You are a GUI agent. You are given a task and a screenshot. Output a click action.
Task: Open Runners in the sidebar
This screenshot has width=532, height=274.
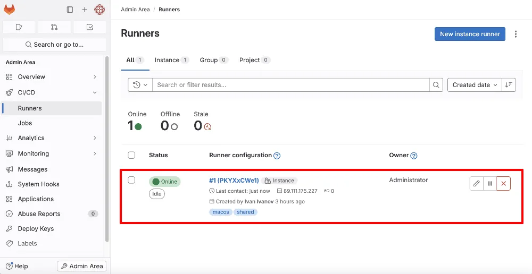click(x=52, y=108)
